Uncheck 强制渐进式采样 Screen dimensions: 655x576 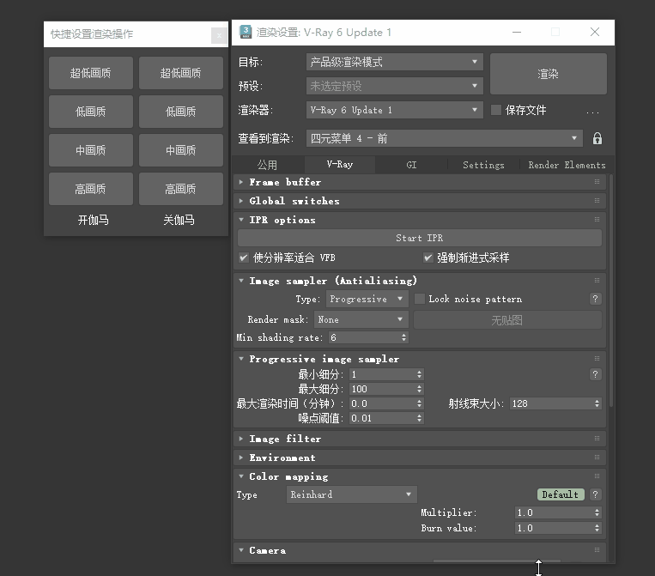[428, 258]
